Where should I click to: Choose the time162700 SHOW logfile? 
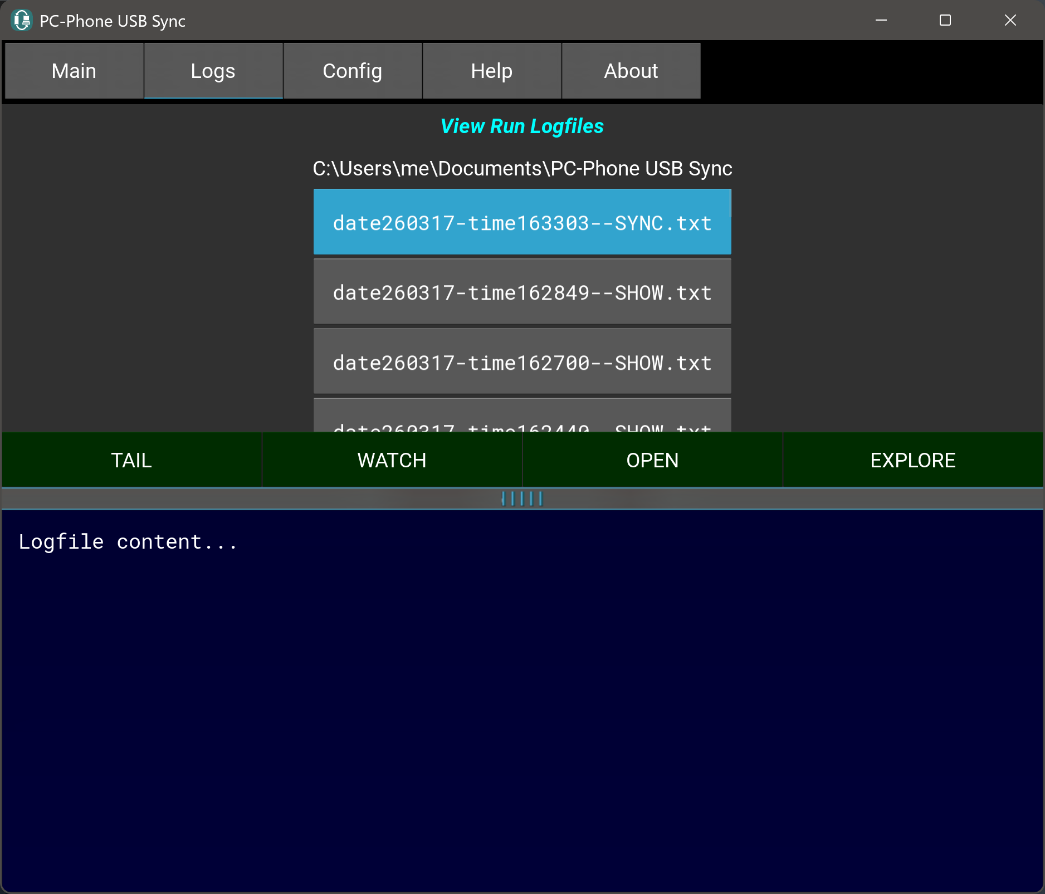click(522, 362)
